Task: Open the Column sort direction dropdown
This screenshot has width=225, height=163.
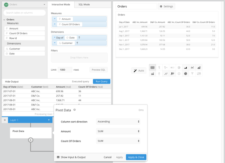Action: click(x=118, y=122)
